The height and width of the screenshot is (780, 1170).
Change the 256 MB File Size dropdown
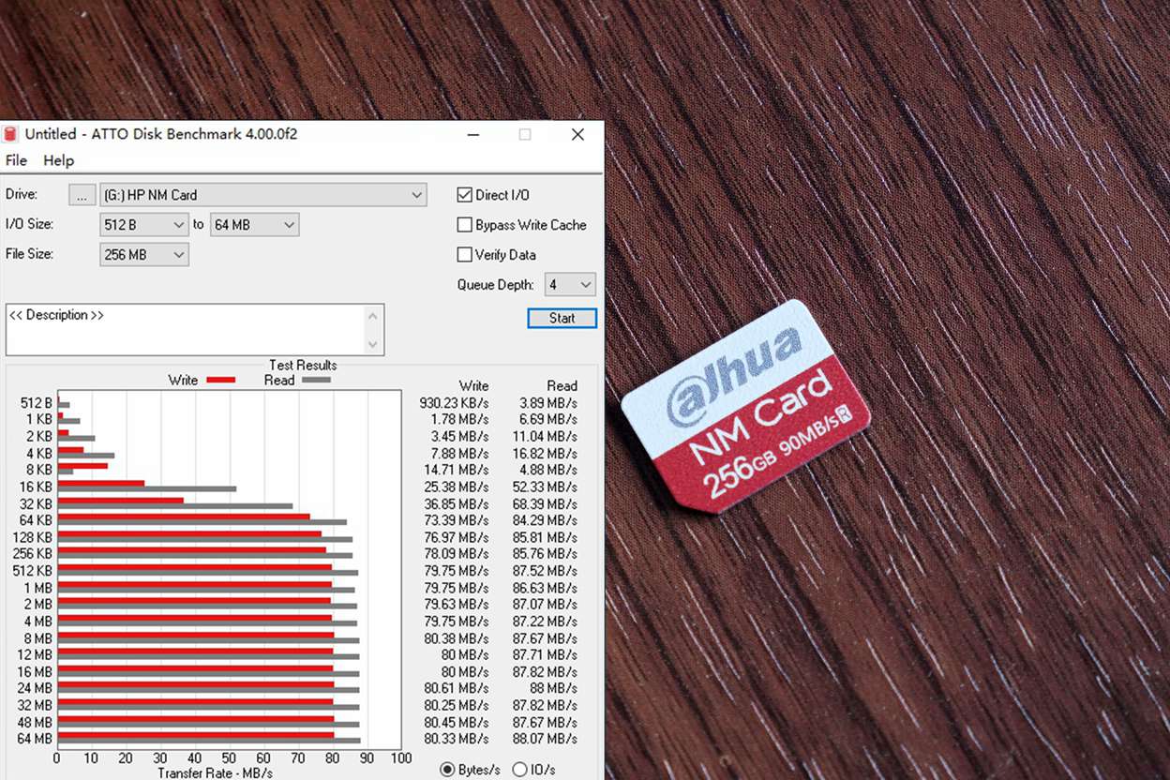pyautogui.click(x=144, y=254)
